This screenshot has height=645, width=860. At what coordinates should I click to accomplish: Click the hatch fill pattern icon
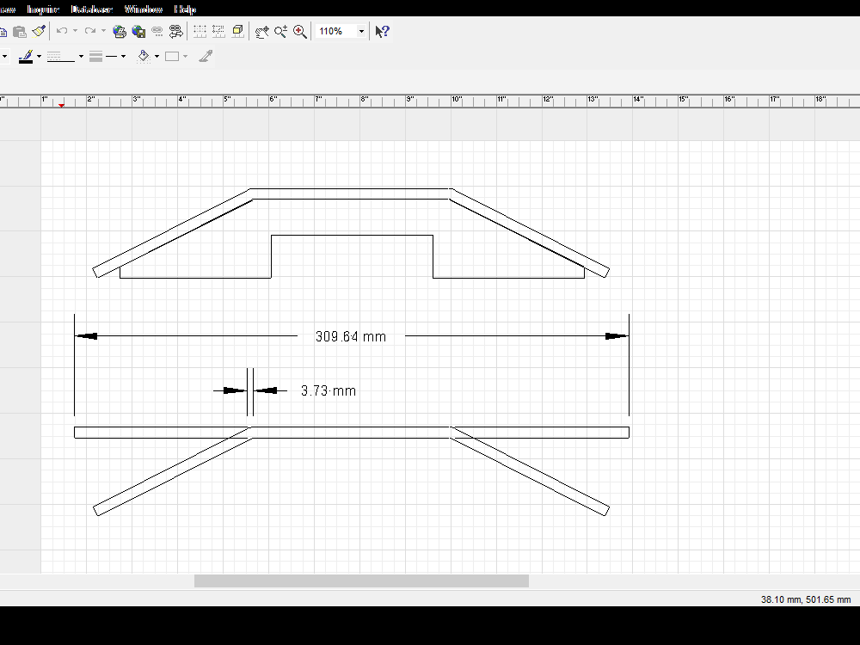[x=143, y=56]
